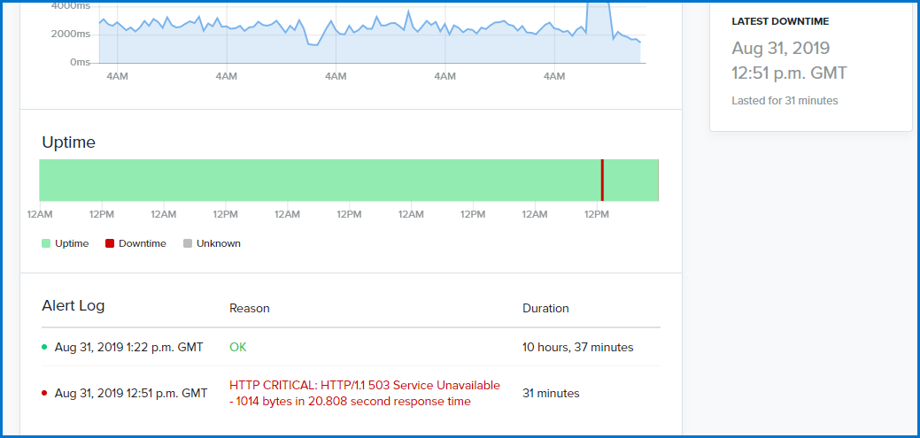Click the '12:51 p.m. GMT' latest downtime time
Screen dimensions: 920x438
(789, 73)
